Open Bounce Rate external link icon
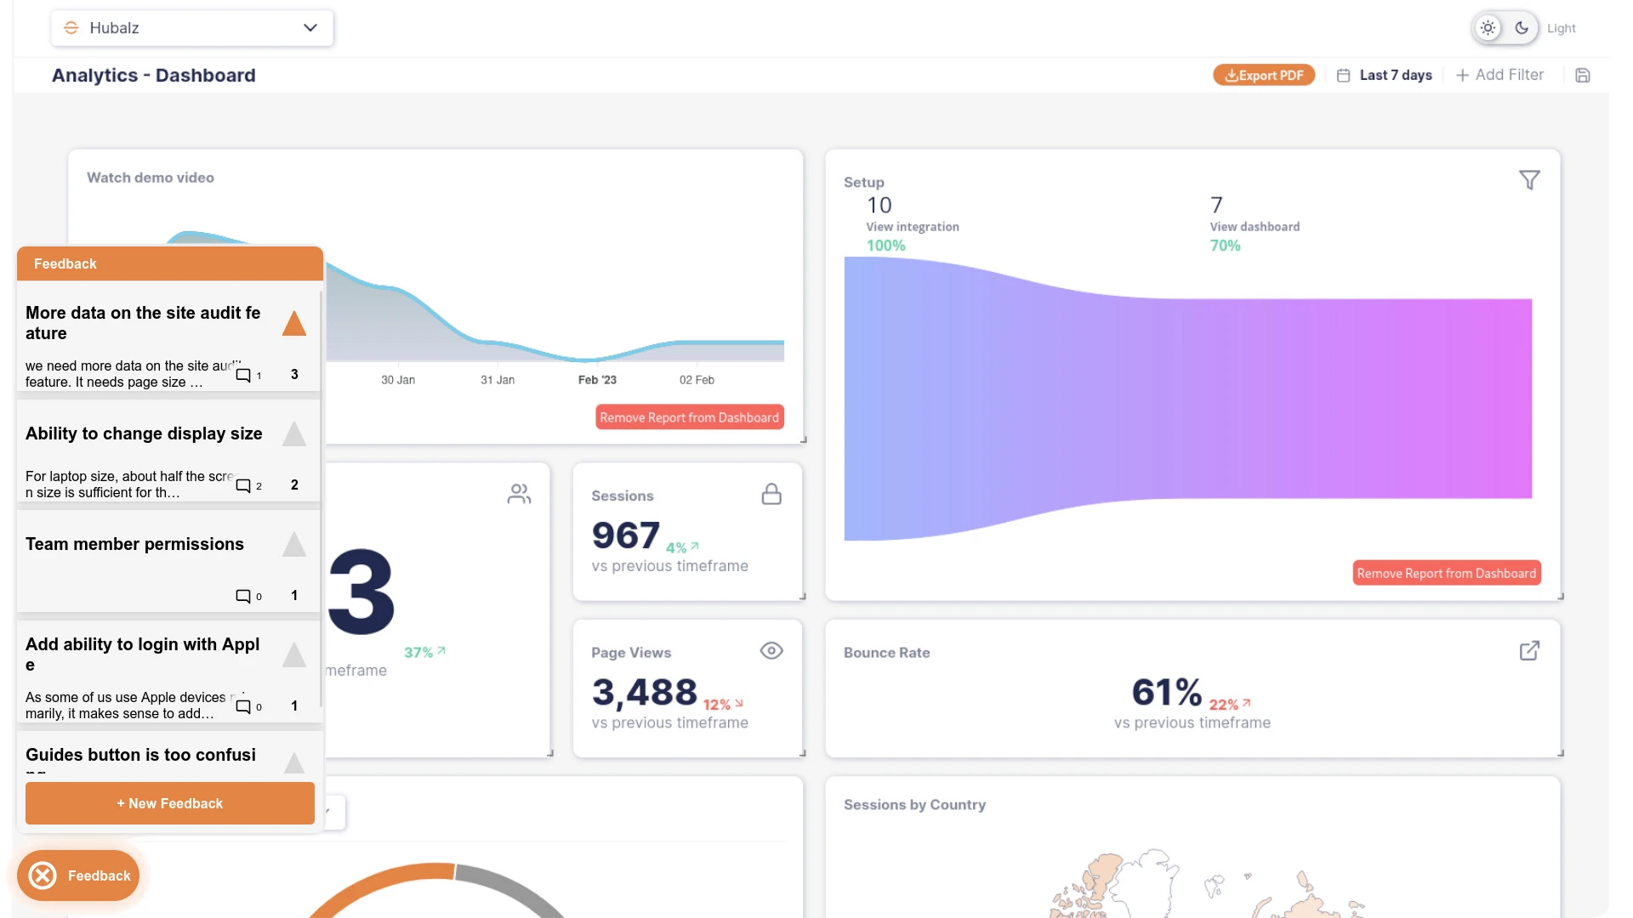This screenshot has height=918, width=1633. pyautogui.click(x=1529, y=651)
